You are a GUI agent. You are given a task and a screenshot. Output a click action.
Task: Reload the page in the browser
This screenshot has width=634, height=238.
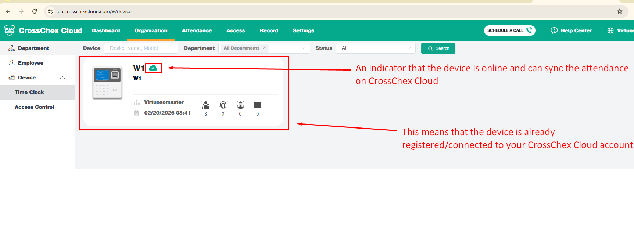point(35,11)
